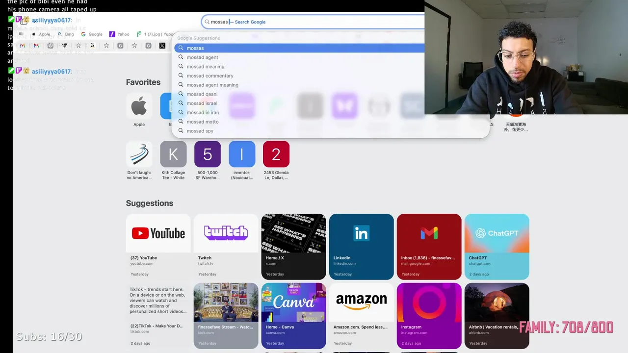Open the first Gmail bookmark icon

23,46
